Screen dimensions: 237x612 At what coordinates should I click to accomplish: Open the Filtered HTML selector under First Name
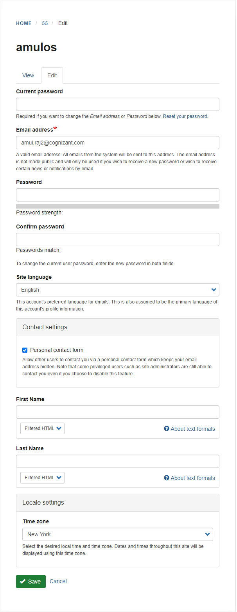(x=42, y=428)
